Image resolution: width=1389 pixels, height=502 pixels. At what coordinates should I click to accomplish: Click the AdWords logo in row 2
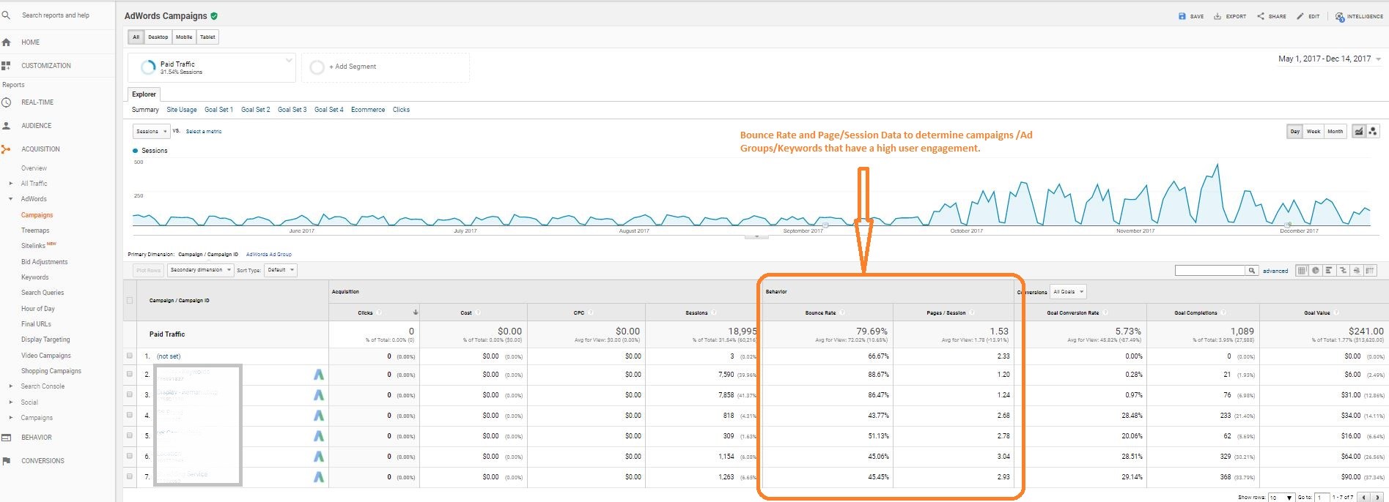[319, 375]
